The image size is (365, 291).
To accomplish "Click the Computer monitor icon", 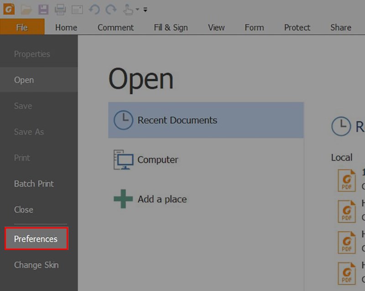I will pyautogui.click(x=123, y=160).
